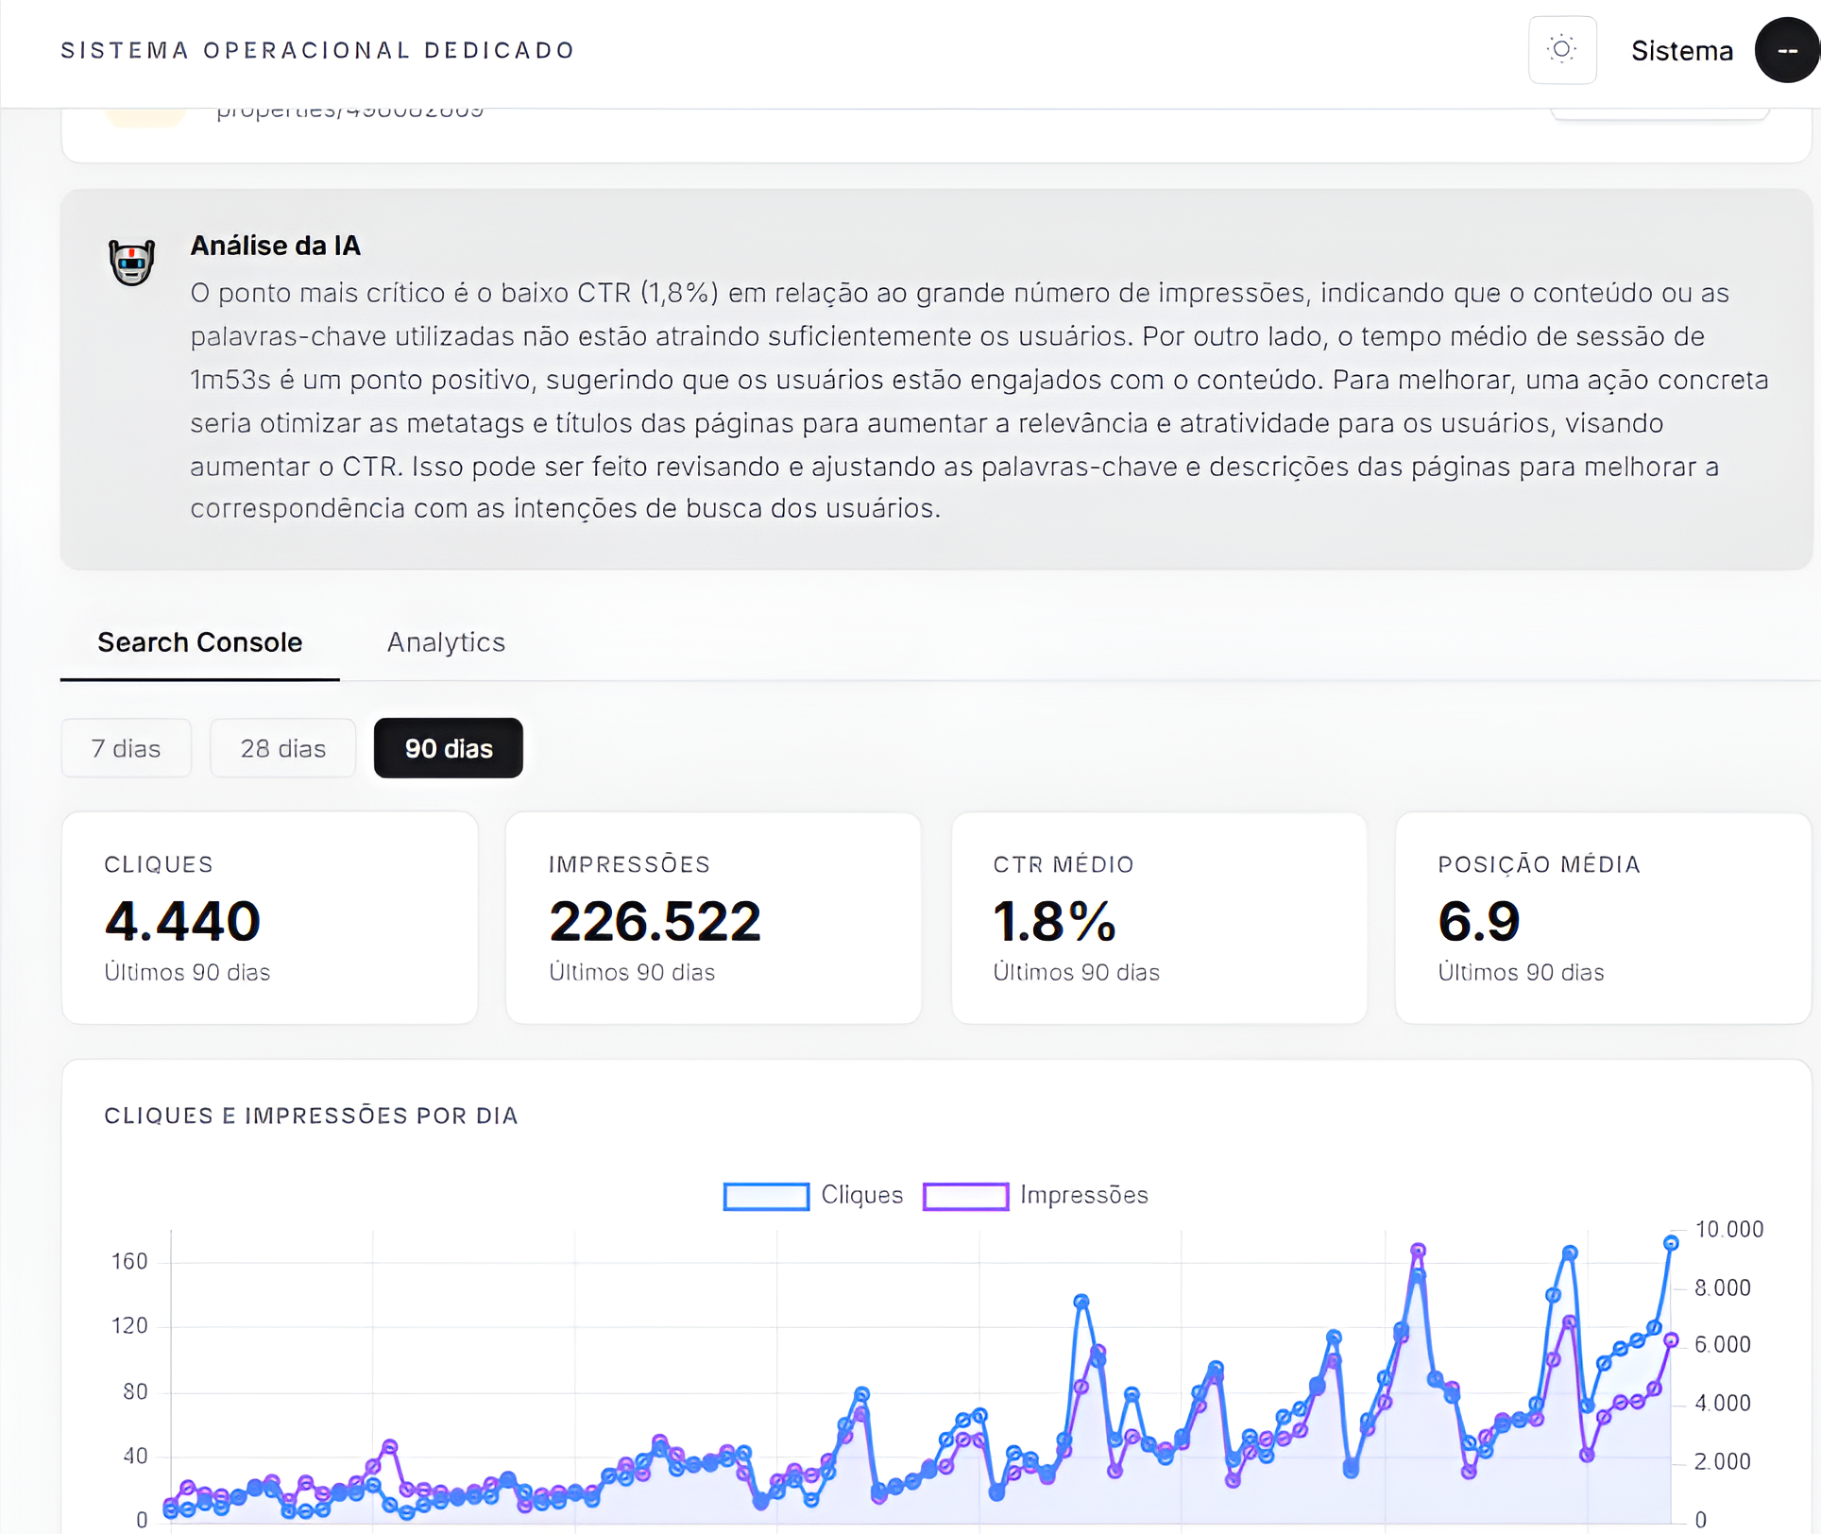1821x1534 pixels.
Task: Click the Impressões metric card
Action: 713,917
